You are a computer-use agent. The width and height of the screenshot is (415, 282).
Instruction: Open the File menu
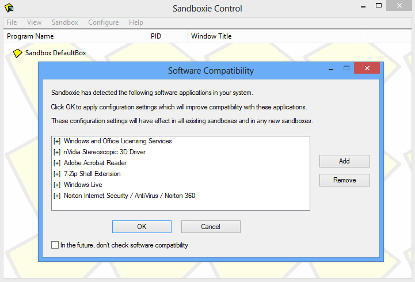click(12, 22)
